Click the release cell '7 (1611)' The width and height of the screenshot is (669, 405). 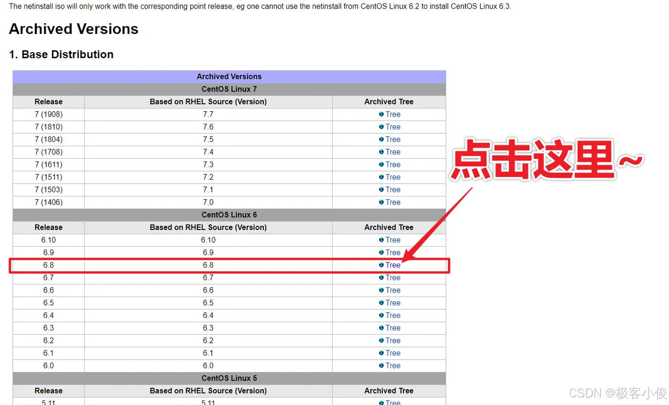49,164
